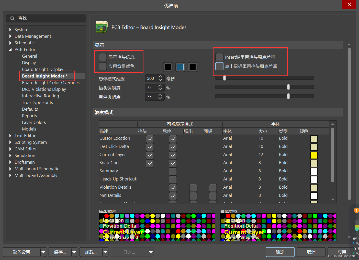
Task: Click the blue background color swatch
Action: tap(180, 67)
